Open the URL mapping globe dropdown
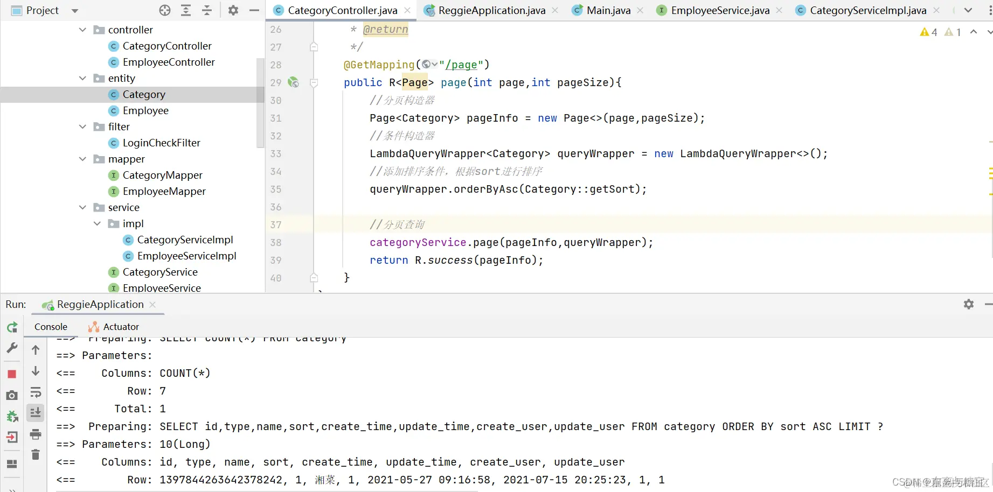993x492 pixels. pyautogui.click(x=429, y=65)
